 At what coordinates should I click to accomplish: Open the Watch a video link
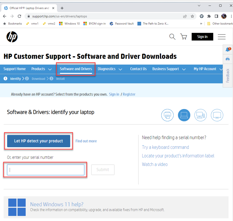click(x=155, y=164)
